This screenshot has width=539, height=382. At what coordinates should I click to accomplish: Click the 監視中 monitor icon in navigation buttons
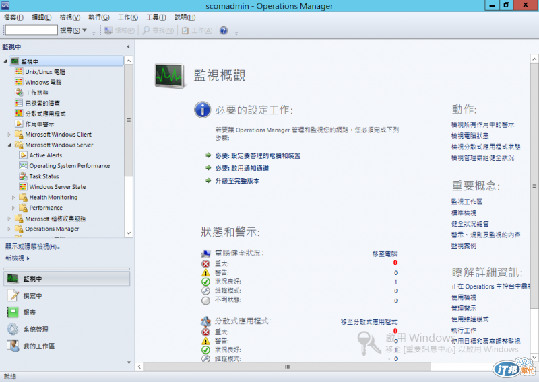point(13,278)
